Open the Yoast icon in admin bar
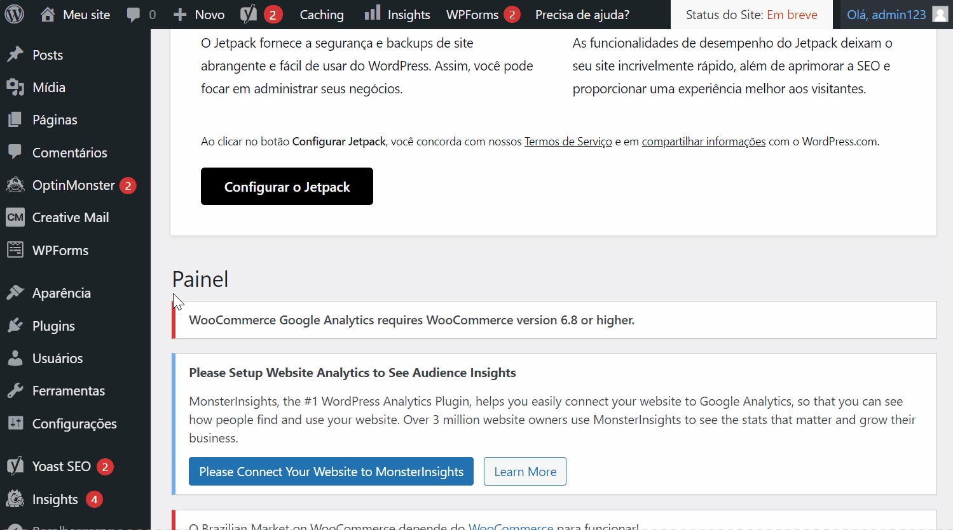This screenshot has width=953, height=530. (249, 14)
